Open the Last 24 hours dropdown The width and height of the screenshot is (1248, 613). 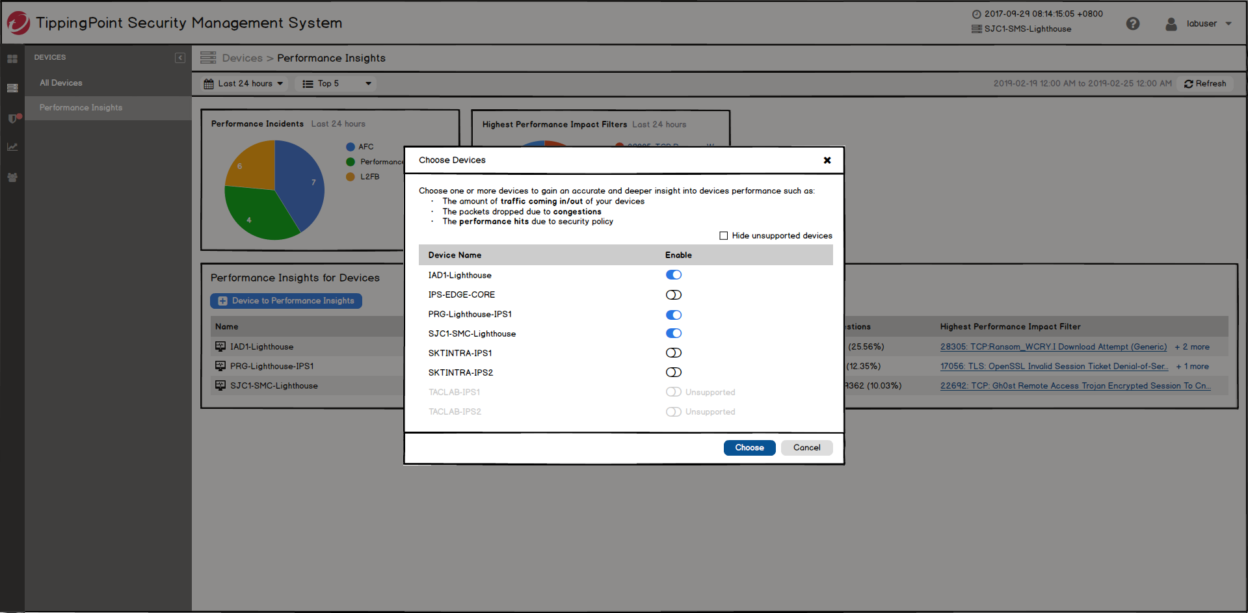pos(244,84)
